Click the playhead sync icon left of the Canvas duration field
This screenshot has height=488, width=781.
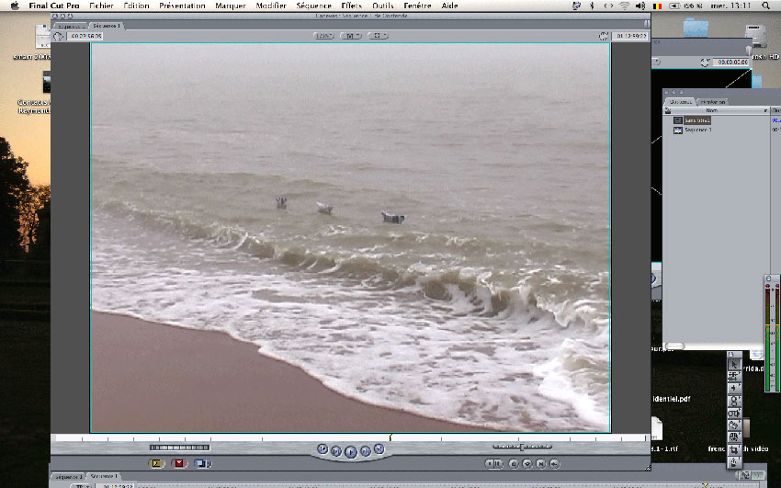[58, 37]
